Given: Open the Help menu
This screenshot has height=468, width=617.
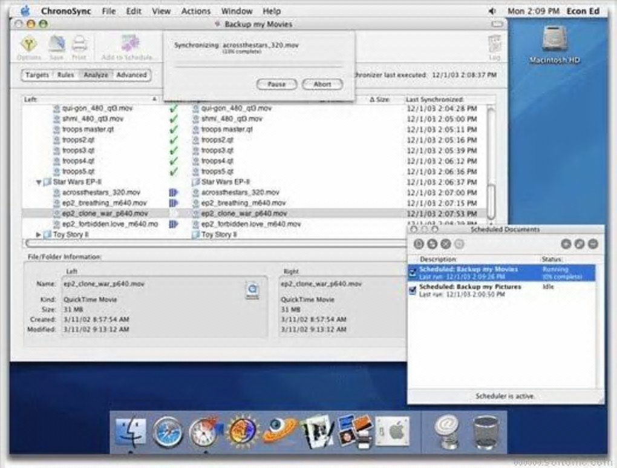Looking at the screenshot, I should (x=272, y=12).
